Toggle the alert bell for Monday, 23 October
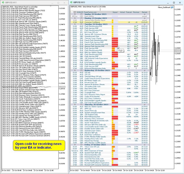The height and width of the screenshot is (174, 184). (x=145, y=18)
